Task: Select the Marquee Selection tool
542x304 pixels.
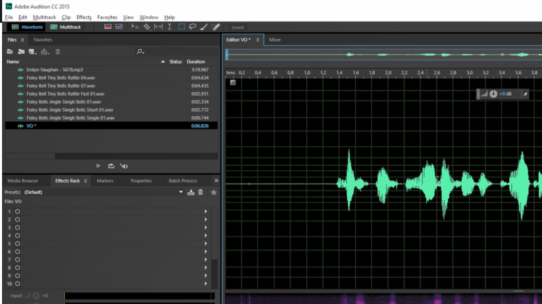Action: [181, 27]
